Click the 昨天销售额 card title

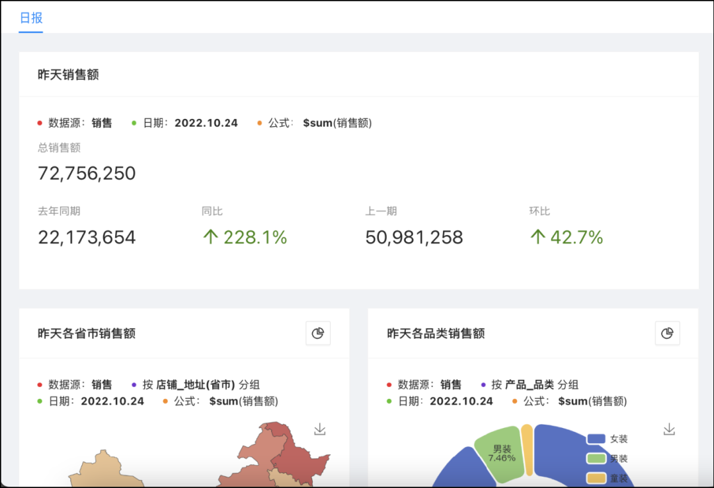click(68, 75)
